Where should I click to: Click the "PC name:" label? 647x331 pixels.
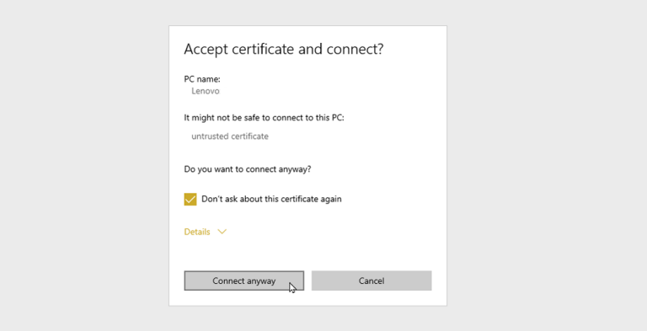pos(202,79)
